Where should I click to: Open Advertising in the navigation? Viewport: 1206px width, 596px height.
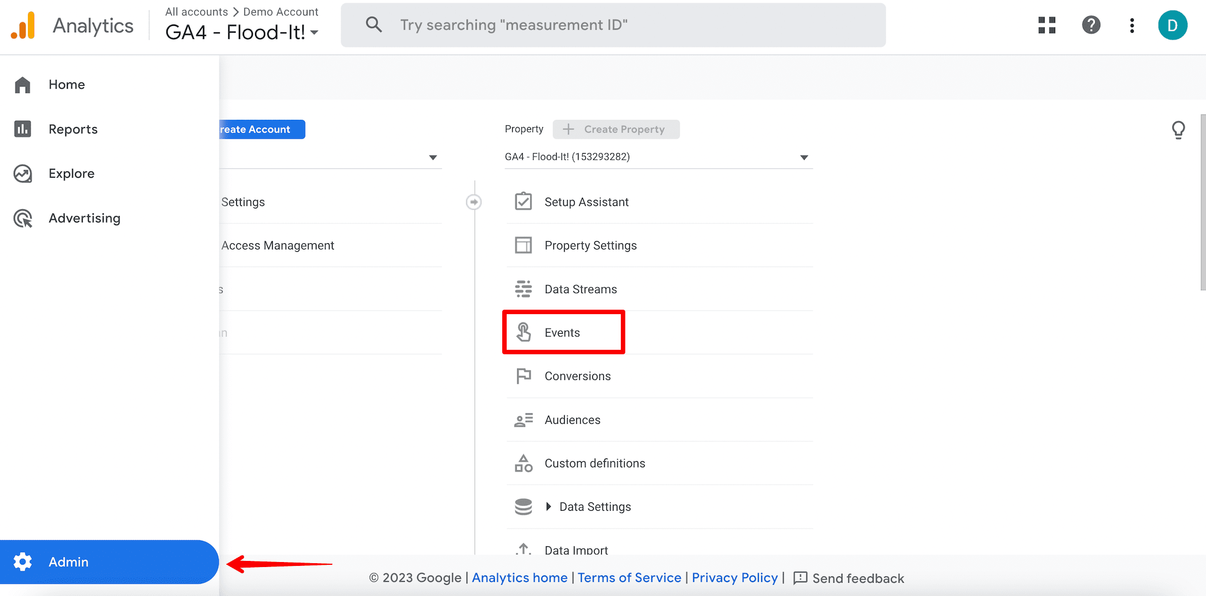pyautogui.click(x=85, y=218)
